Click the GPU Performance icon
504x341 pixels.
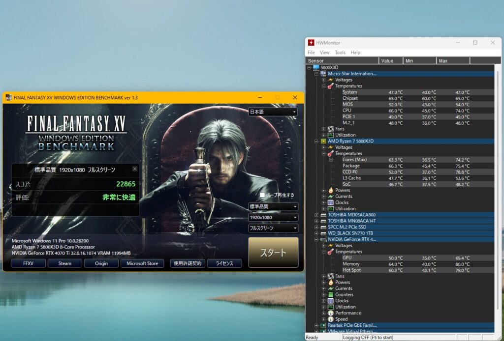[x=330, y=313]
